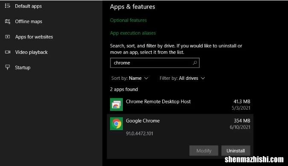
Task: Open Apps for websites page
Action: point(34,37)
